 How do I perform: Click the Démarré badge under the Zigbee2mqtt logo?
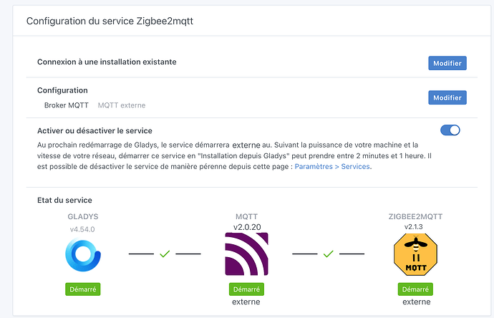click(x=415, y=289)
